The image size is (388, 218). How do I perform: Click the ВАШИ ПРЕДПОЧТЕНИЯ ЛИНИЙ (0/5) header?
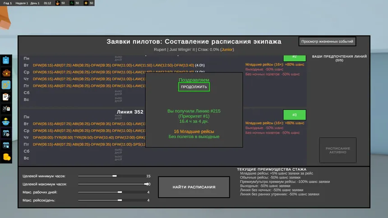339,58
